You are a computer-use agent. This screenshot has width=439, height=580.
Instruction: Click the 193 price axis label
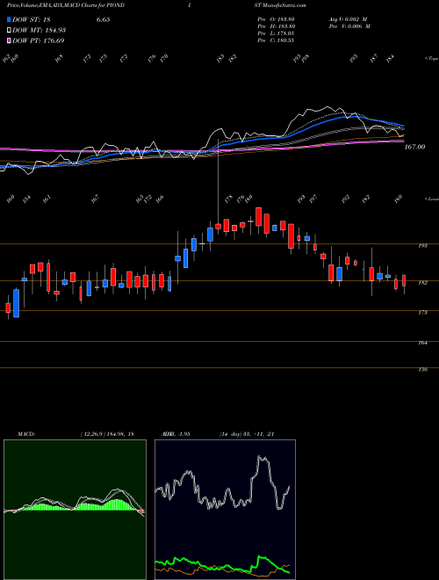tap(423, 245)
